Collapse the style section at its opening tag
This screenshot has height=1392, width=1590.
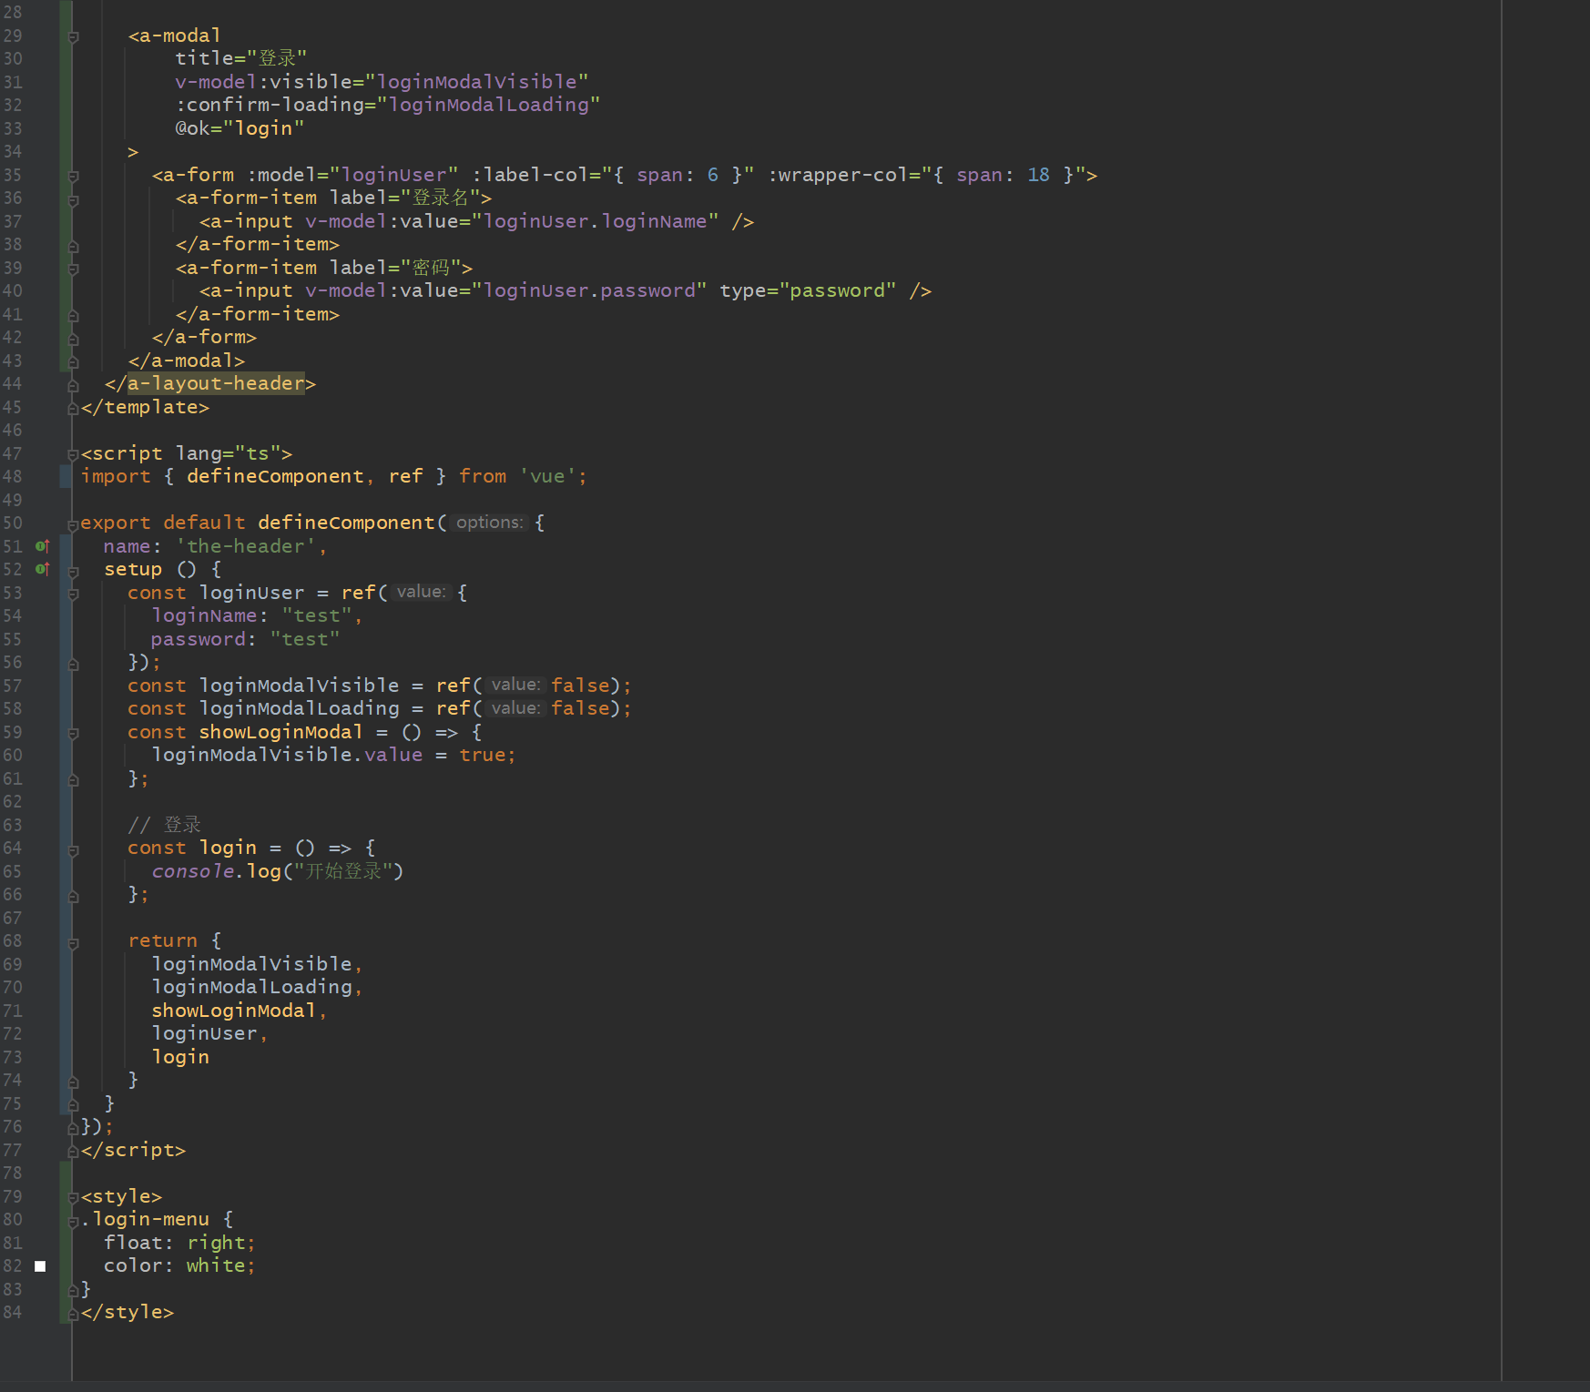[74, 1197]
